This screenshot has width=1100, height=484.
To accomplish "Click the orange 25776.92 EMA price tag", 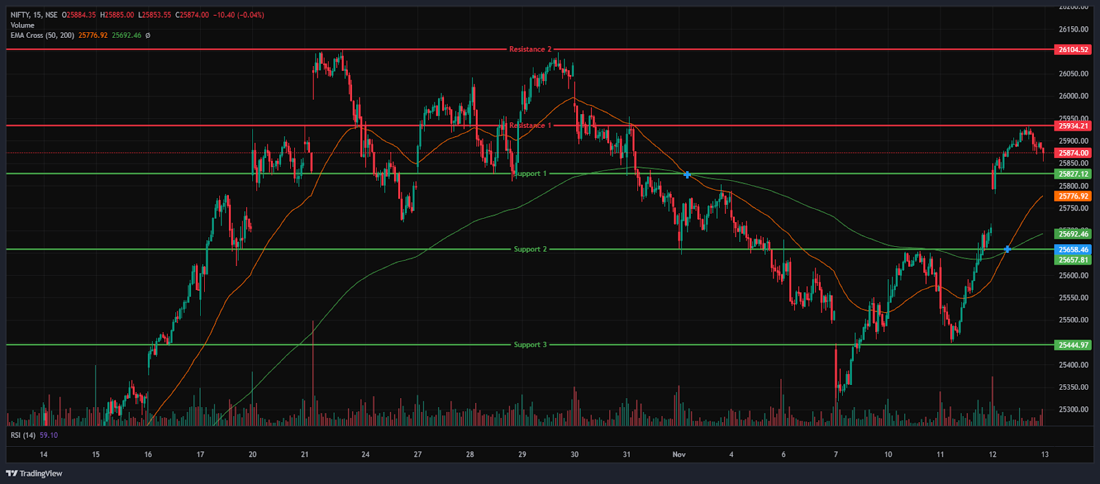I will (1072, 196).
